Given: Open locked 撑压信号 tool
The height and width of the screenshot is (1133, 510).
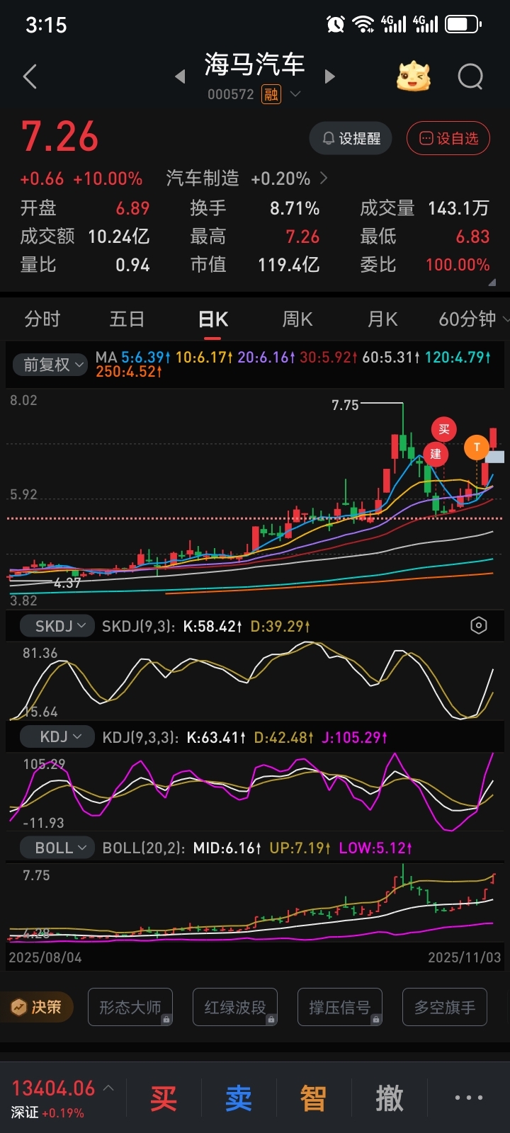Looking at the screenshot, I should [x=340, y=1007].
